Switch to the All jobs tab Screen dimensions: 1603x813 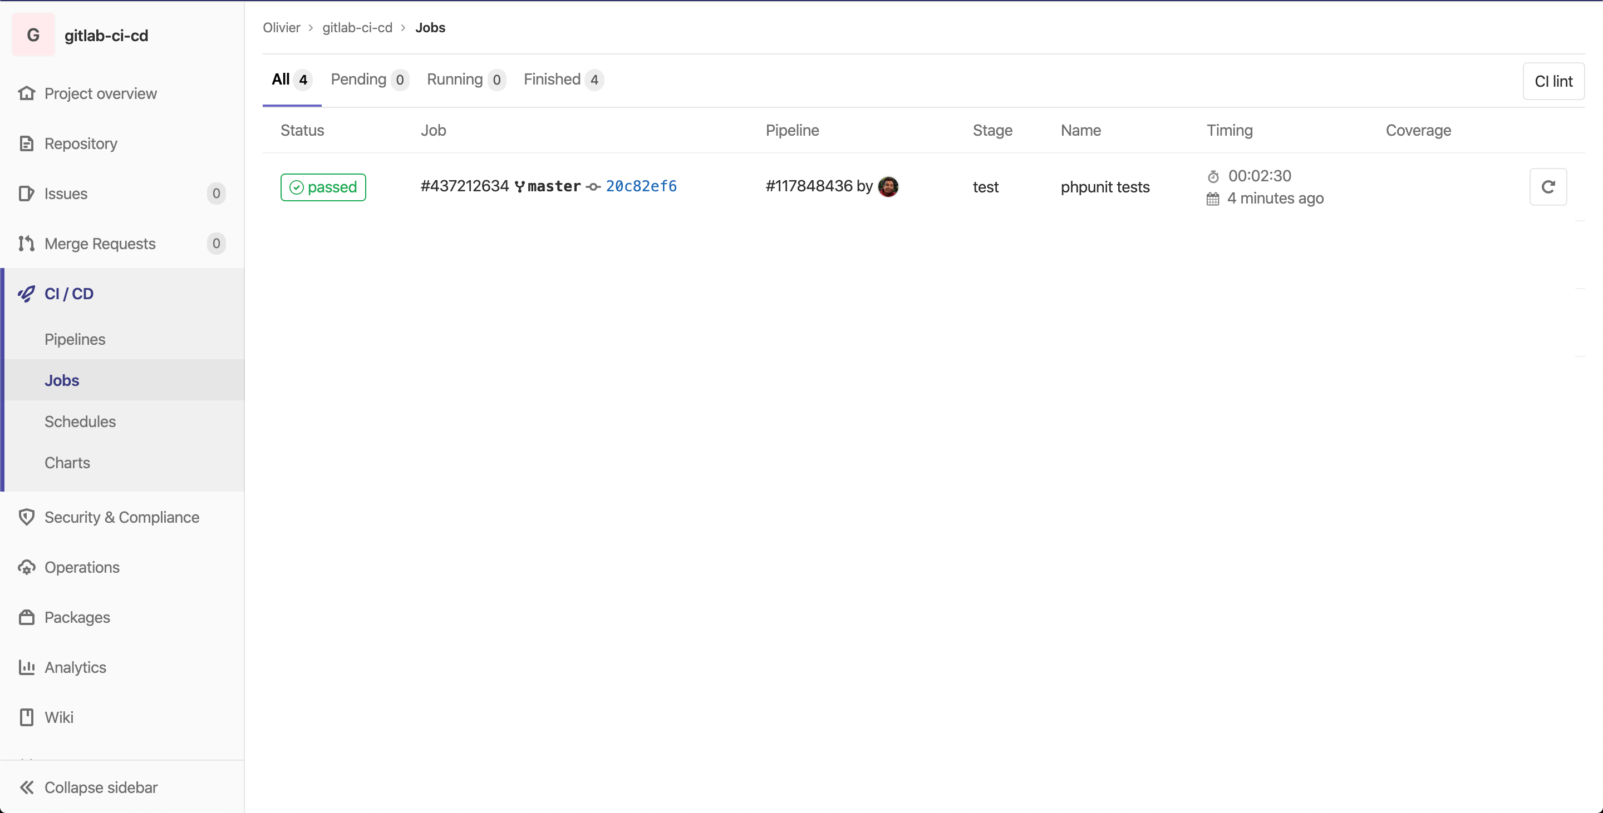click(x=291, y=80)
